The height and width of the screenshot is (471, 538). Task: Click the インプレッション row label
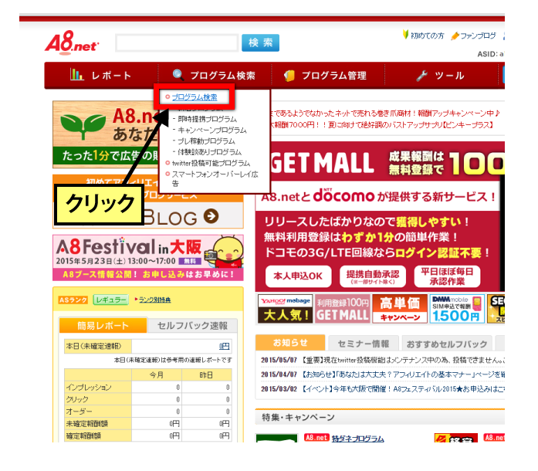coord(98,388)
